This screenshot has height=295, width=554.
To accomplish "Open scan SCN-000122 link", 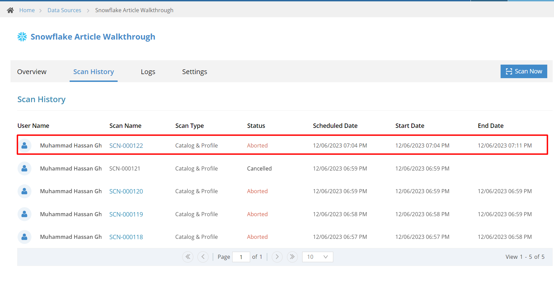I will 126,145.
